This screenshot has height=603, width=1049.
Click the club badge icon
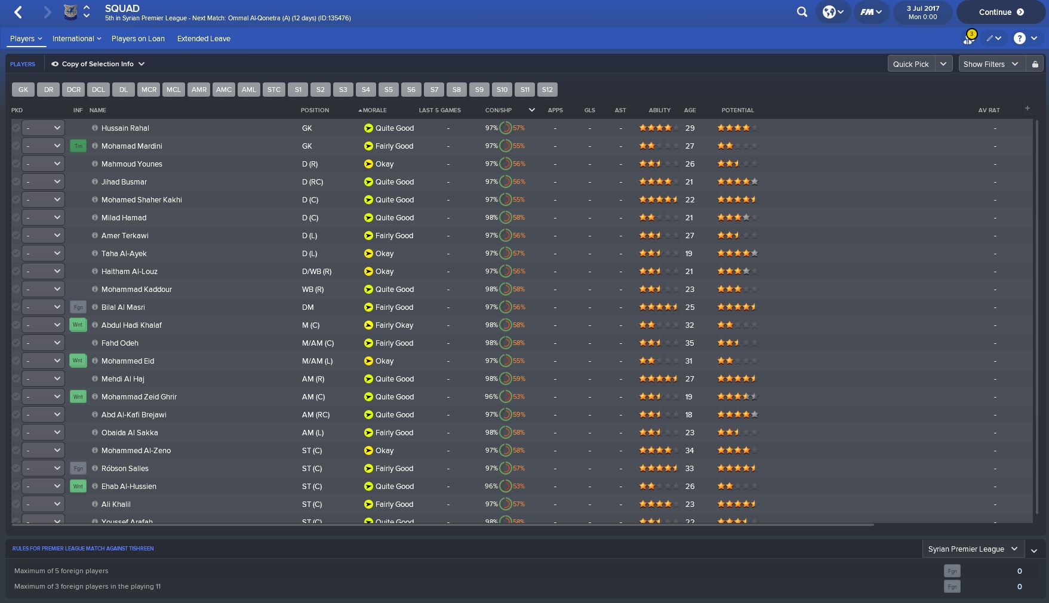click(70, 12)
